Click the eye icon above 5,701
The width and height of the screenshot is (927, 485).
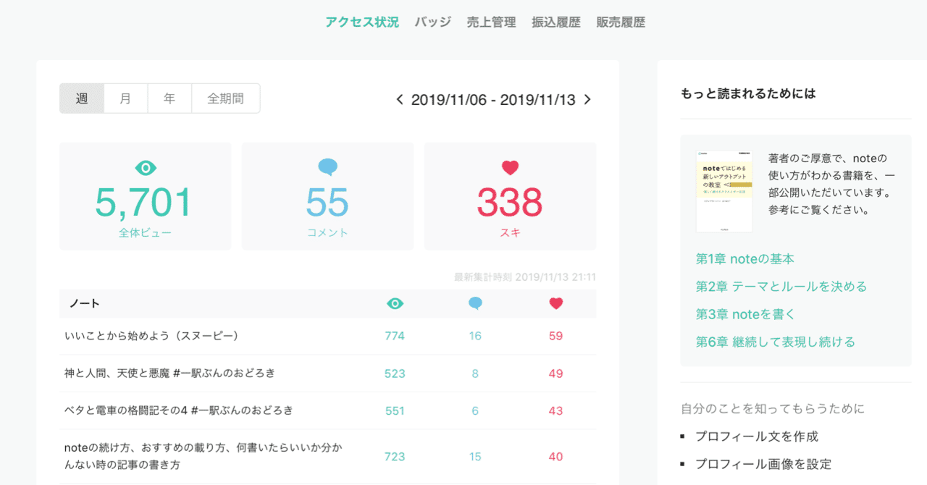pyautogui.click(x=146, y=169)
